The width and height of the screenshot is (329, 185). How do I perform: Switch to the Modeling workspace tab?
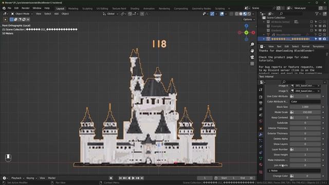(73, 9)
